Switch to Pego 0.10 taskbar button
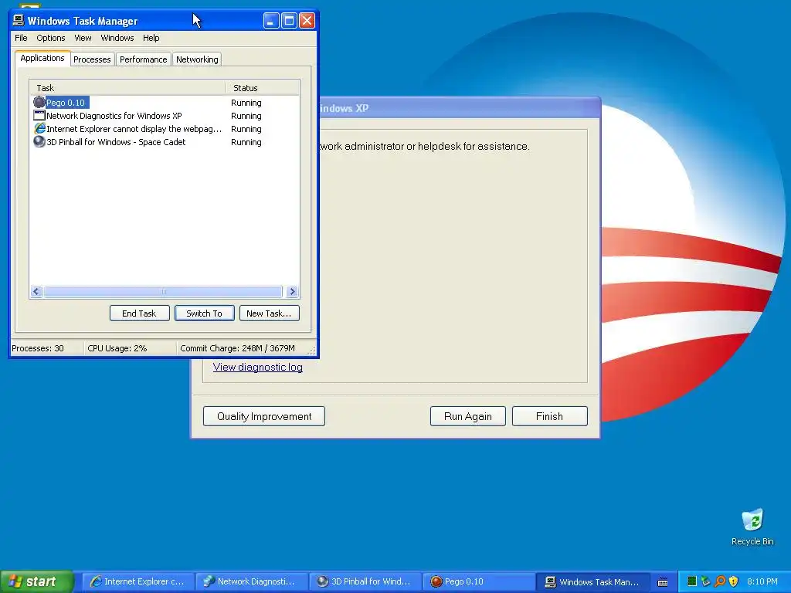791x593 pixels. click(x=477, y=581)
